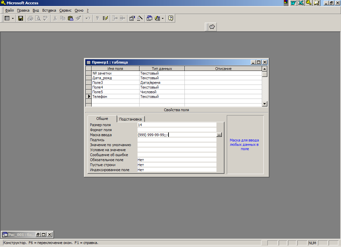Screen dimensions: 341x247
Task: Run the Spelling check icon
Action: point(45,19)
